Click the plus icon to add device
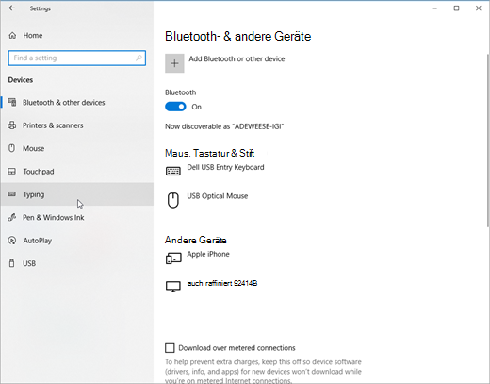Viewport: 490px width, 384px height. point(174,63)
